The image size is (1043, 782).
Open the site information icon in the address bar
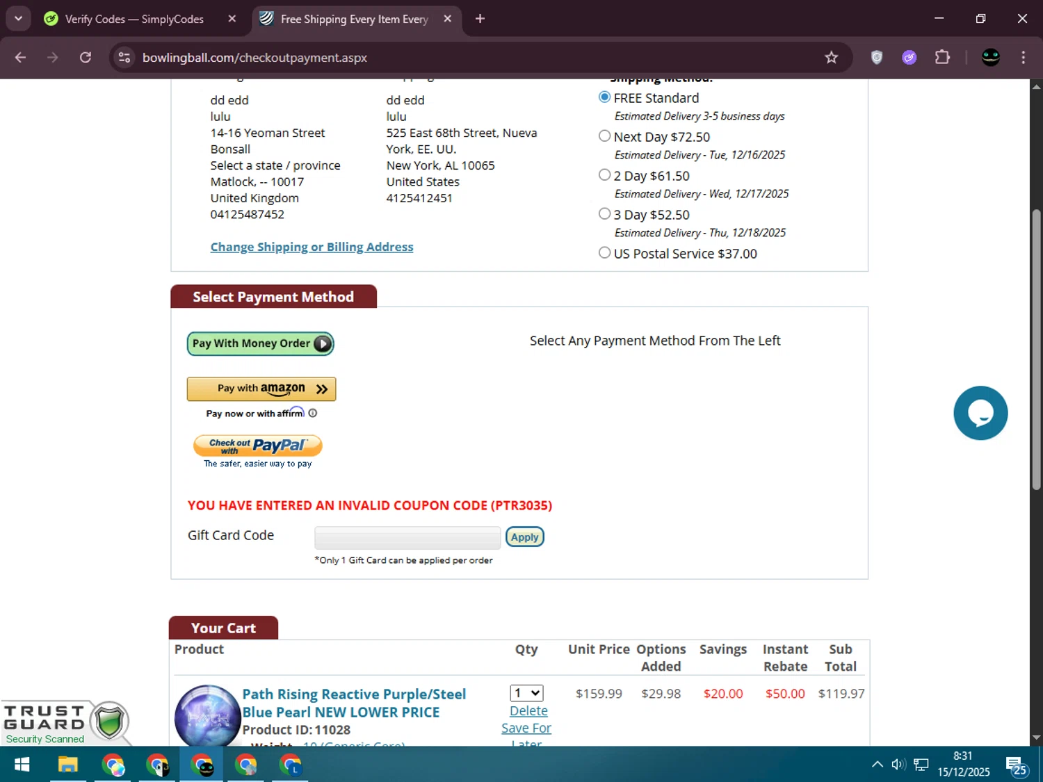[124, 58]
